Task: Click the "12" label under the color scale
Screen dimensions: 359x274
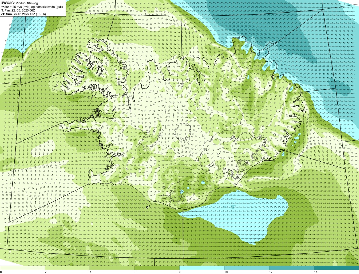Action: [271, 272]
